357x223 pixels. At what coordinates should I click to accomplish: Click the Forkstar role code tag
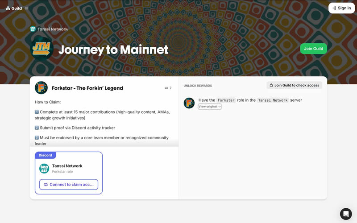pyautogui.click(x=226, y=100)
